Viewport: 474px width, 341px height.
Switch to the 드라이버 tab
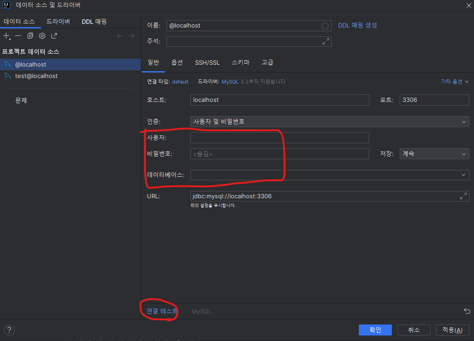(58, 22)
